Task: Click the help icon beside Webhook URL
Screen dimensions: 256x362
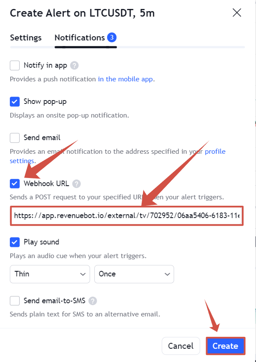Action: coord(76,184)
